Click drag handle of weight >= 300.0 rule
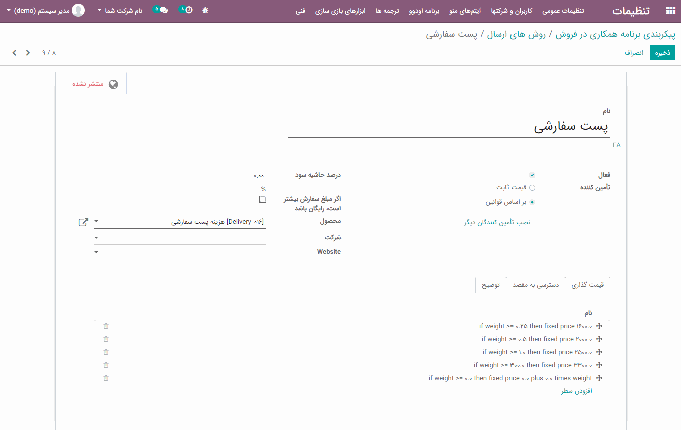 [x=599, y=365]
